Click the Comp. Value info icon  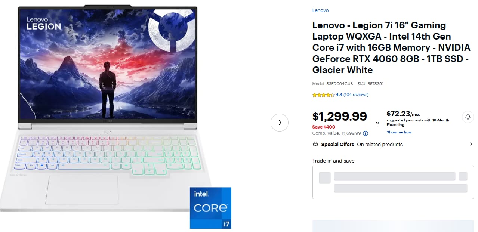coord(366,133)
